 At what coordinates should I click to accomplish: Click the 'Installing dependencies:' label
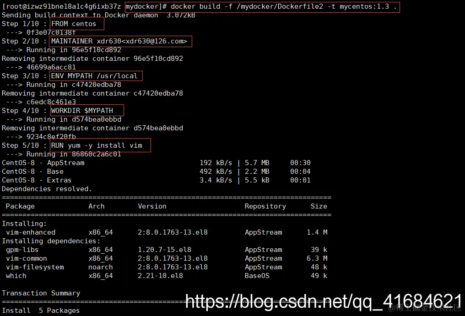tap(51, 241)
